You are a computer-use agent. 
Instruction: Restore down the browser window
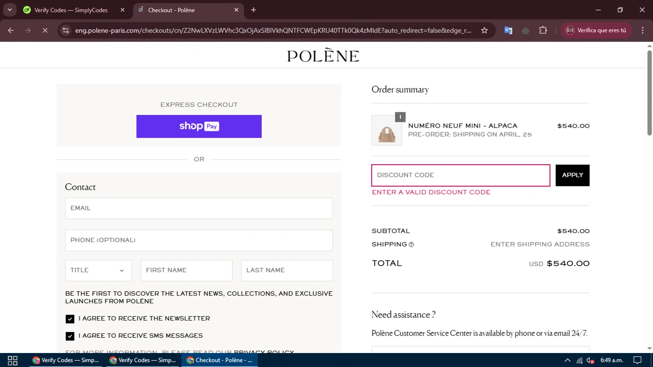coord(620,10)
